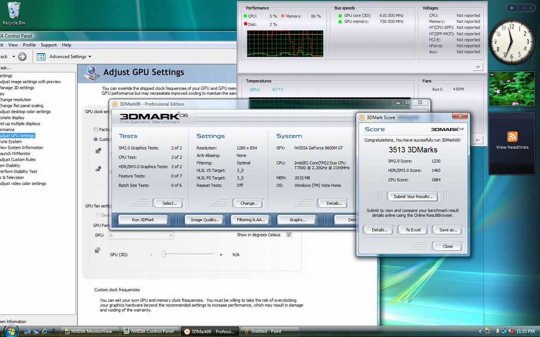Export score with To Excel button
The height and width of the screenshot is (337, 540).
412,230
